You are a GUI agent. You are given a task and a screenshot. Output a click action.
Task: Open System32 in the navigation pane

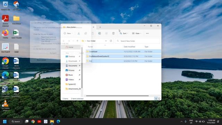coord(72,84)
